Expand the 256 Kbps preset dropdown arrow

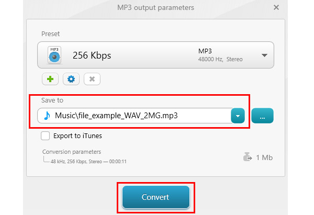[264, 55]
